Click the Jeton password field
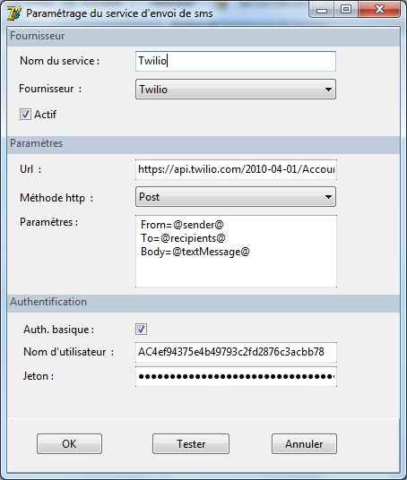The height and width of the screenshot is (480, 407). pos(236,376)
